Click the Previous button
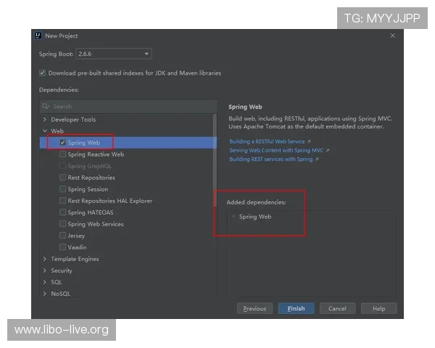This screenshot has width=435, height=348. 254,309
